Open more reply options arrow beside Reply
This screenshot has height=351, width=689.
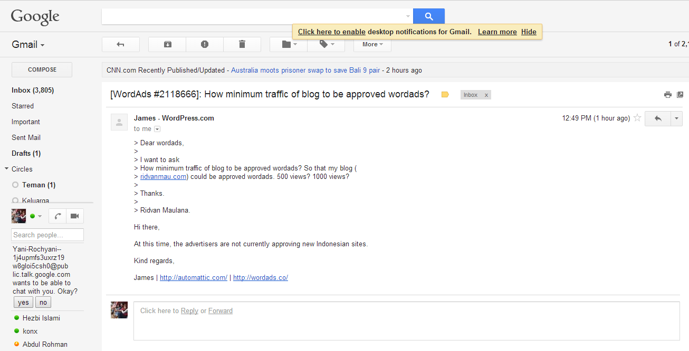click(x=677, y=118)
